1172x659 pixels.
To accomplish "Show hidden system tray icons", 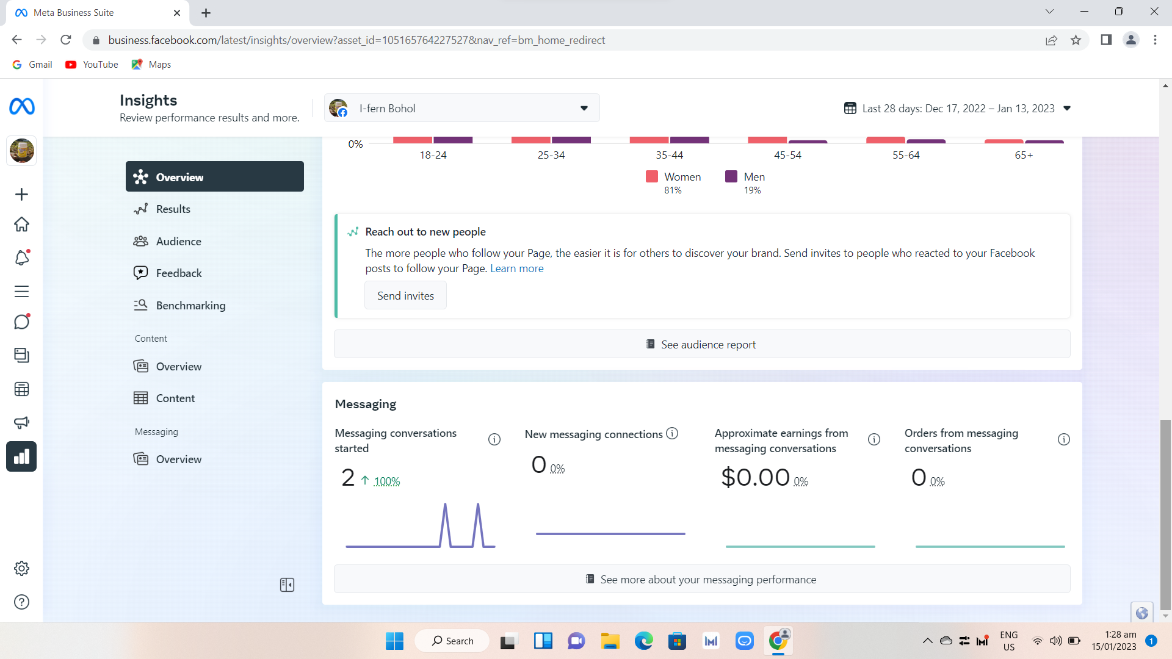I will point(927,641).
